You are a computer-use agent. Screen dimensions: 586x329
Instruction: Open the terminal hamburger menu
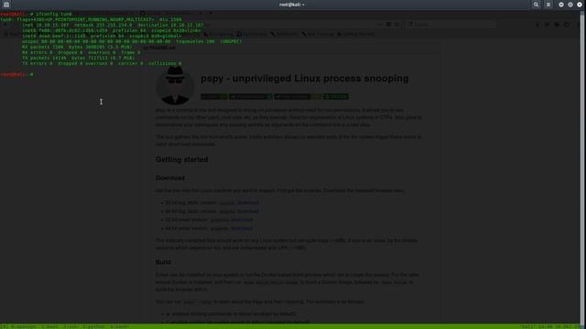(548, 5)
